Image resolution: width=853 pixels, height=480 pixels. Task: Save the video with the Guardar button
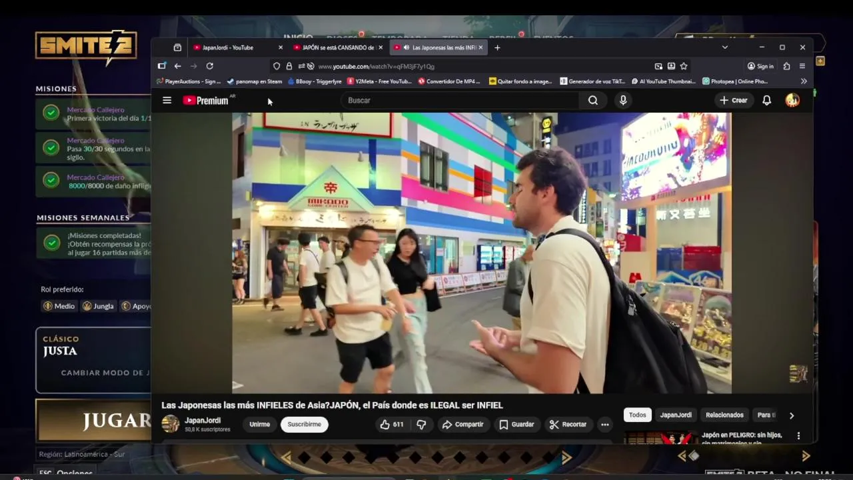click(x=516, y=424)
